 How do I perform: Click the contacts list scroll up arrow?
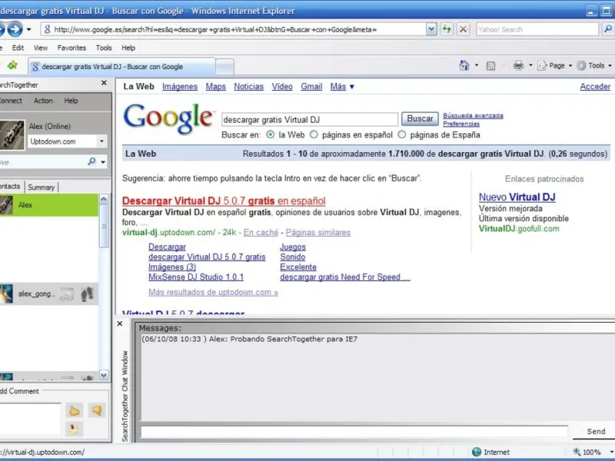point(104,199)
